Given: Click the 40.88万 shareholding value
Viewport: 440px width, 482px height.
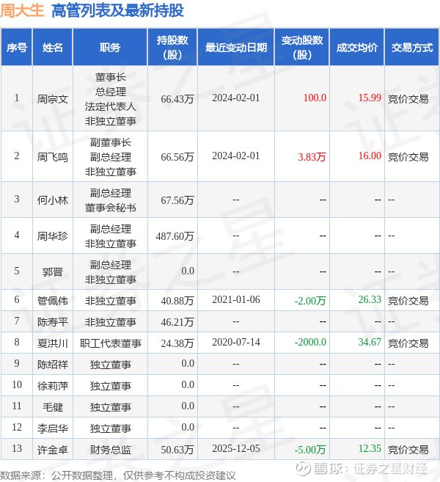Looking at the screenshot, I should pyautogui.click(x=177, y=301).
